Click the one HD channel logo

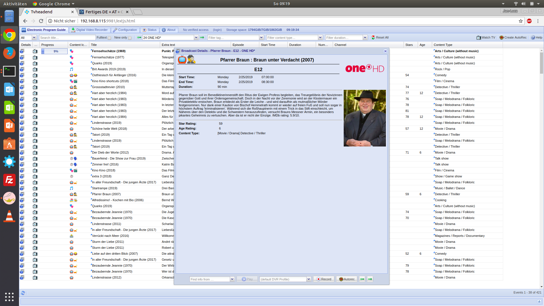365,68
